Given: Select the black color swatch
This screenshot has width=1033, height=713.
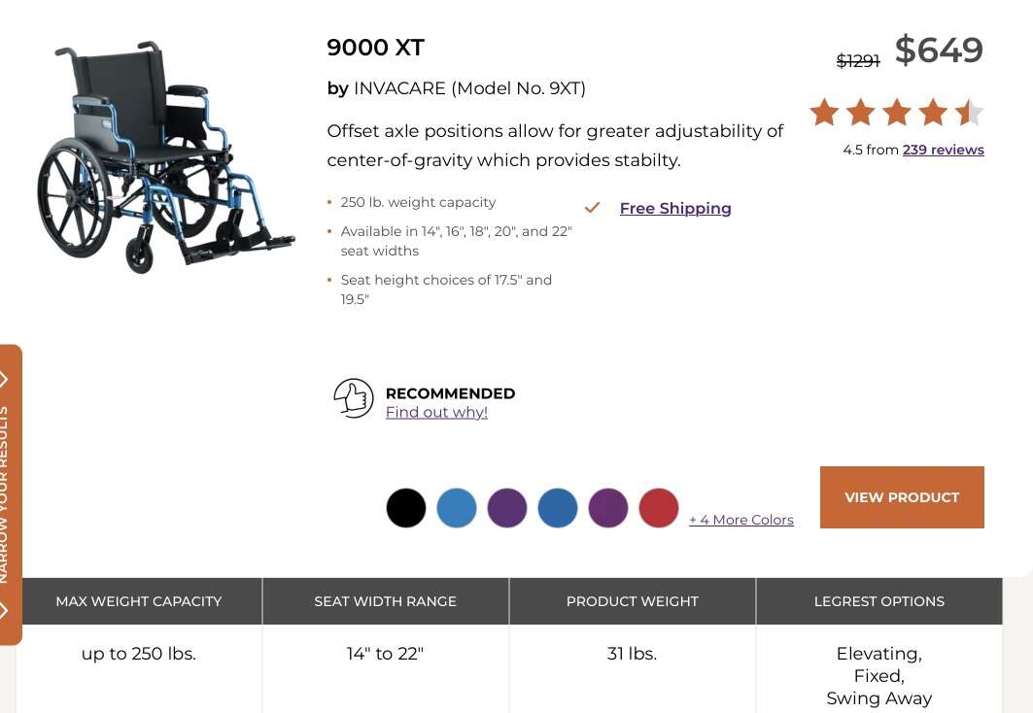Looking at the screenshot, I should [x=406, y=507].
